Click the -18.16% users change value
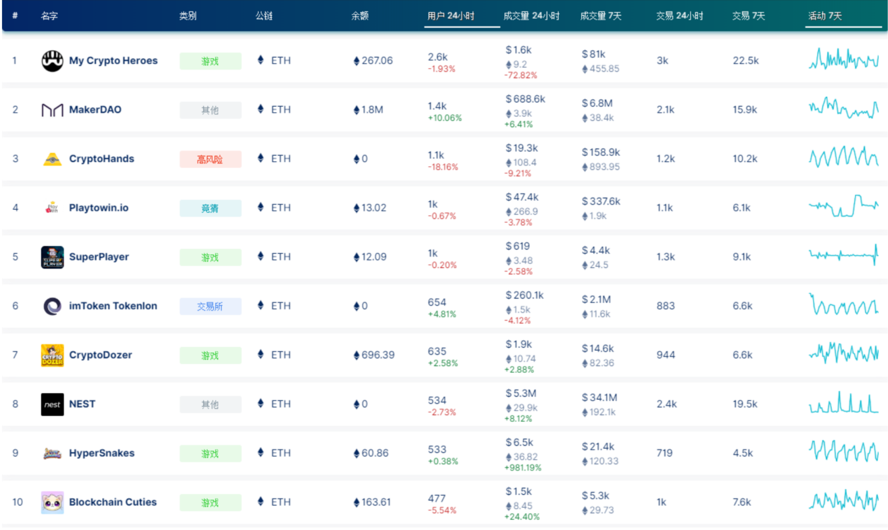 pyautogui.click(x=443, y=167)
